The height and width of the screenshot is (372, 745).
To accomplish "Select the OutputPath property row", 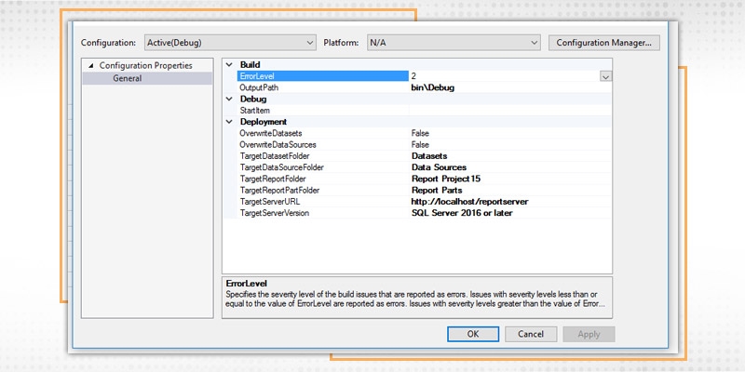I will [317, 87].
